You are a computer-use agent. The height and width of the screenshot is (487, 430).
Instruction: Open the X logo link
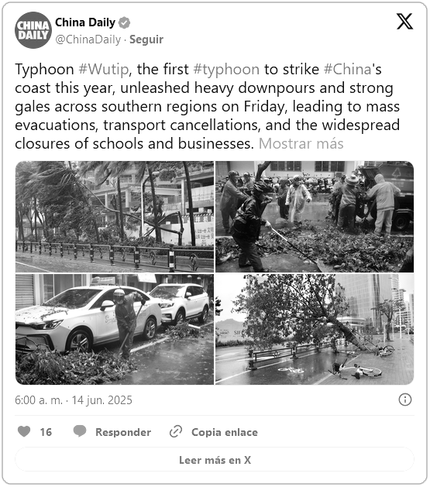(x=404, y=22)
